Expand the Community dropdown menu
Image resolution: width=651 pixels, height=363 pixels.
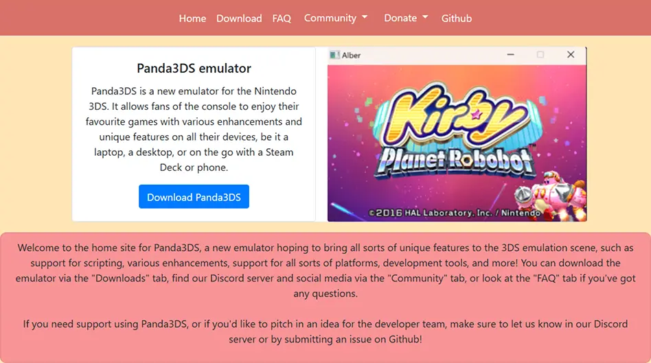(x=336, y=18)
